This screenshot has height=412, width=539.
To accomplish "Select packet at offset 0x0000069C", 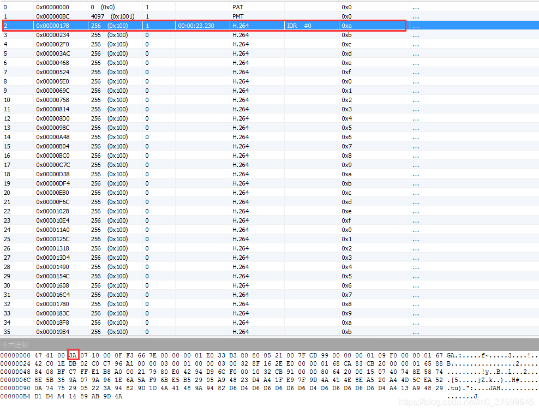I will [269, 91].
